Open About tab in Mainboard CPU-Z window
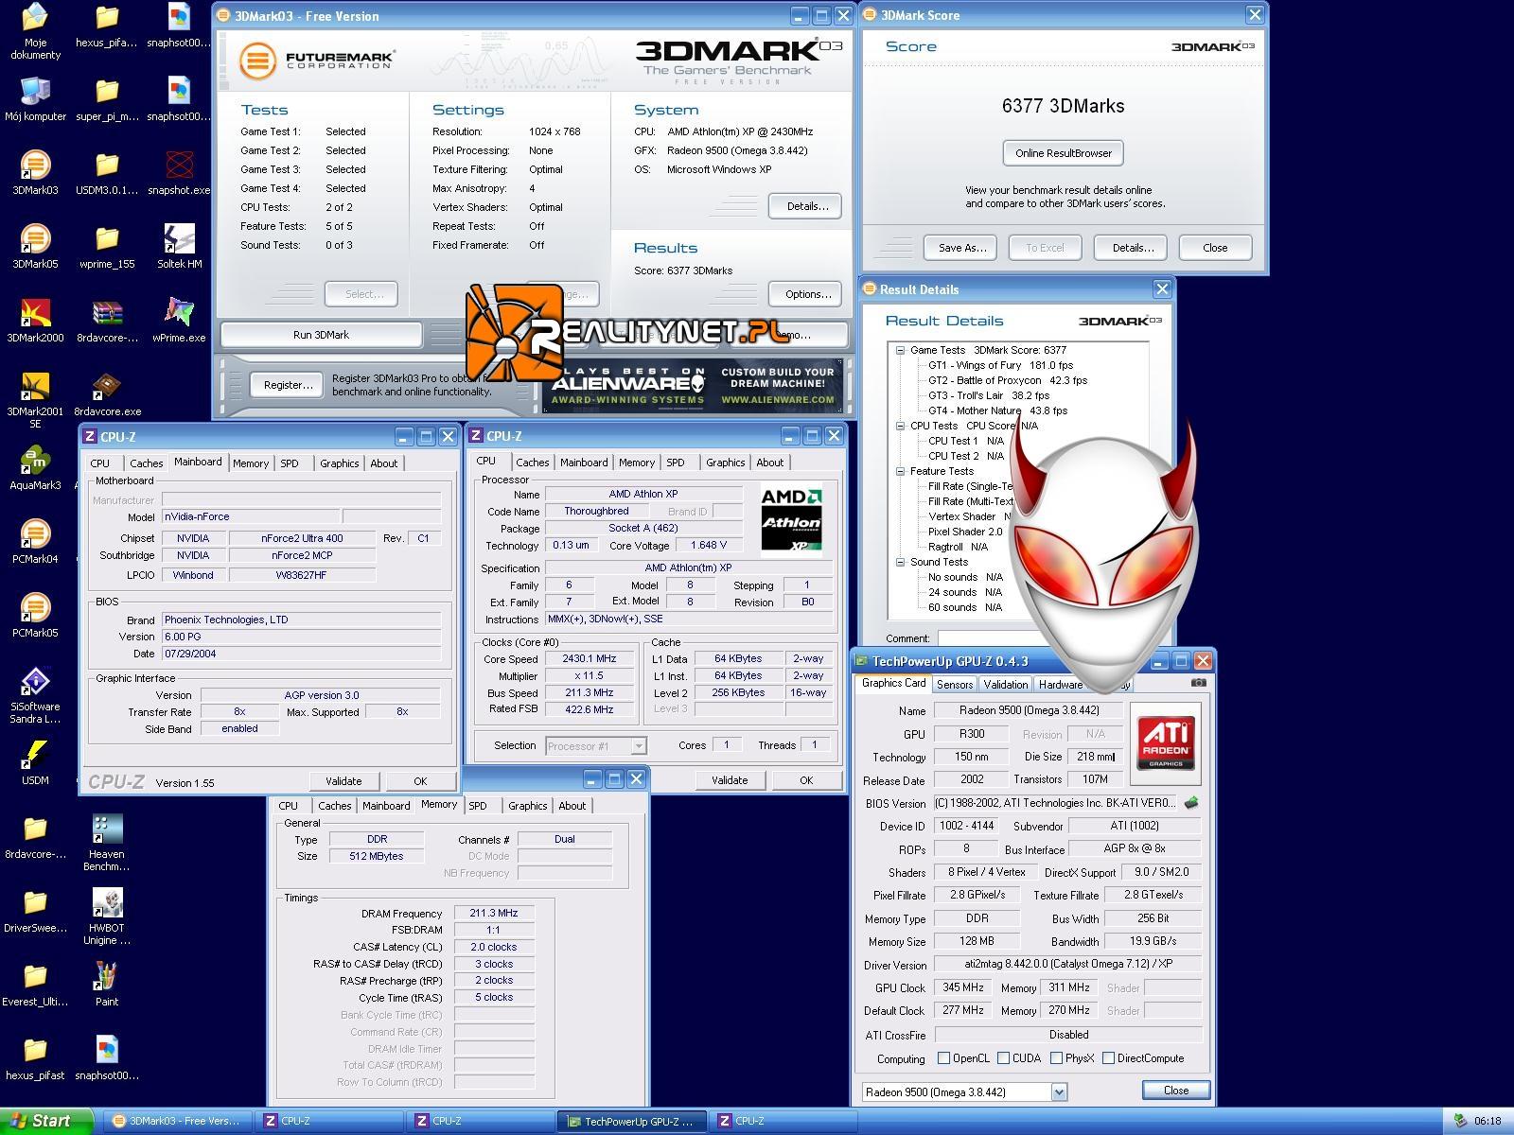Screen dimensions: 1514x1135 (384, 463)
